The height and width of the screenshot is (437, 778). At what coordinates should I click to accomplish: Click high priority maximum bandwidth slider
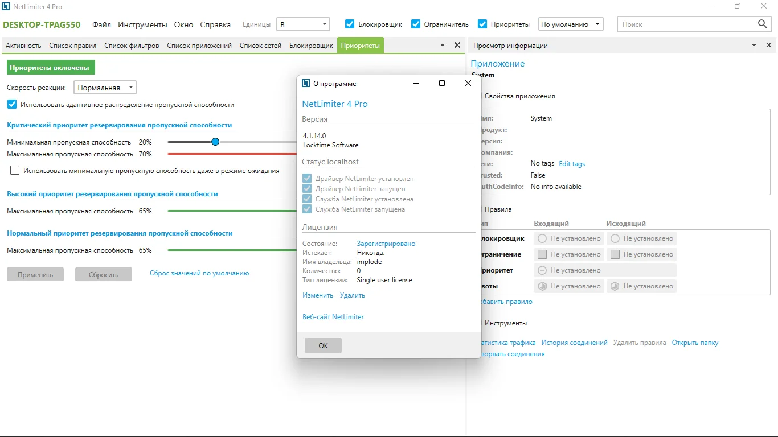tap(232, 211)
